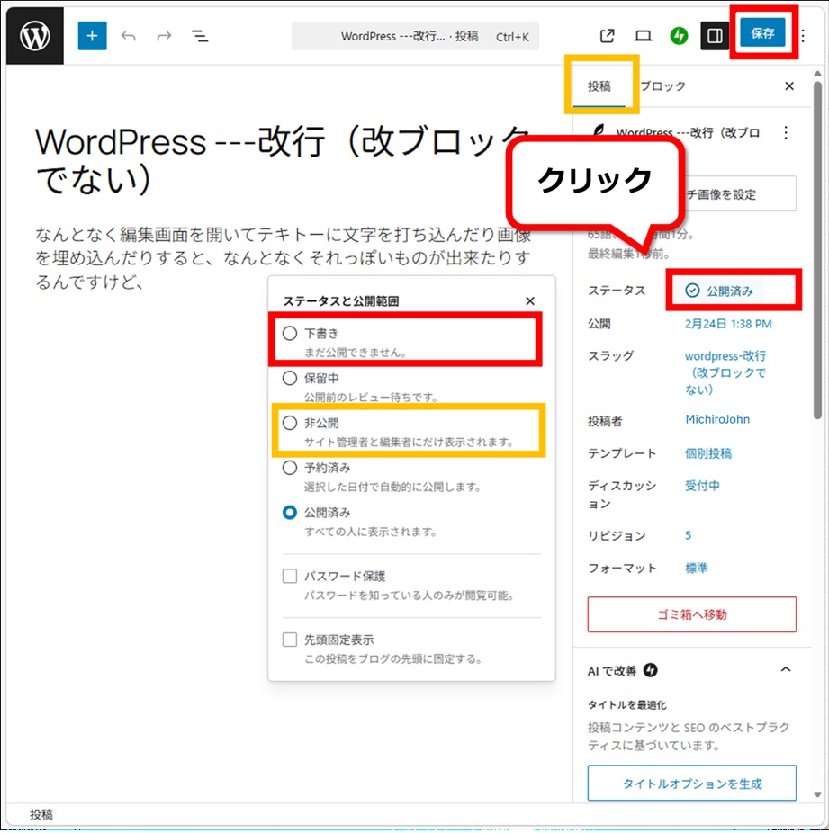
Task: Toggle the settings sidebar panel icon
Action: point(715,36)
